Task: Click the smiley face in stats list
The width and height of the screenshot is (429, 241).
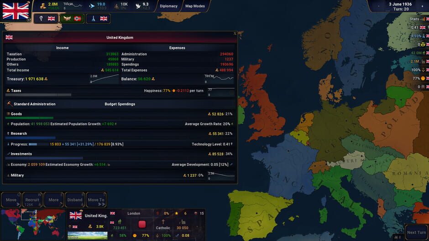Action: (423, 78)
